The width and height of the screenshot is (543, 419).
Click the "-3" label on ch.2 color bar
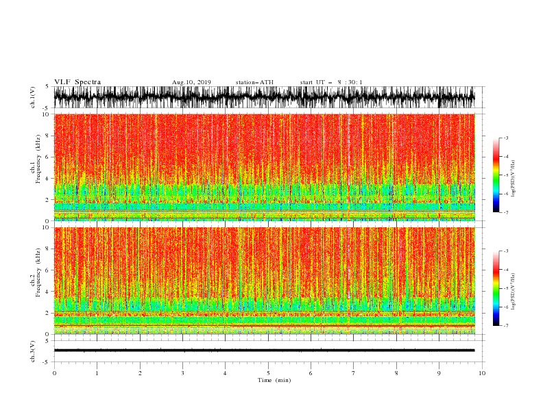click(505, 251)
